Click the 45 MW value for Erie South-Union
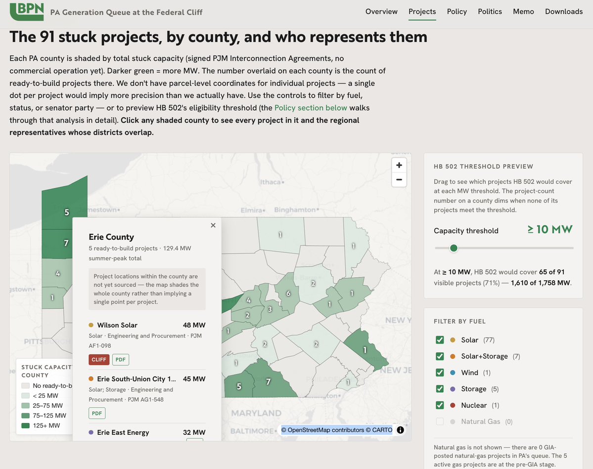 194,379
